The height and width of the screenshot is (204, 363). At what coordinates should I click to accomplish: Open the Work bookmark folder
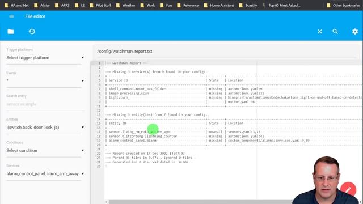(x=147, y=5)
